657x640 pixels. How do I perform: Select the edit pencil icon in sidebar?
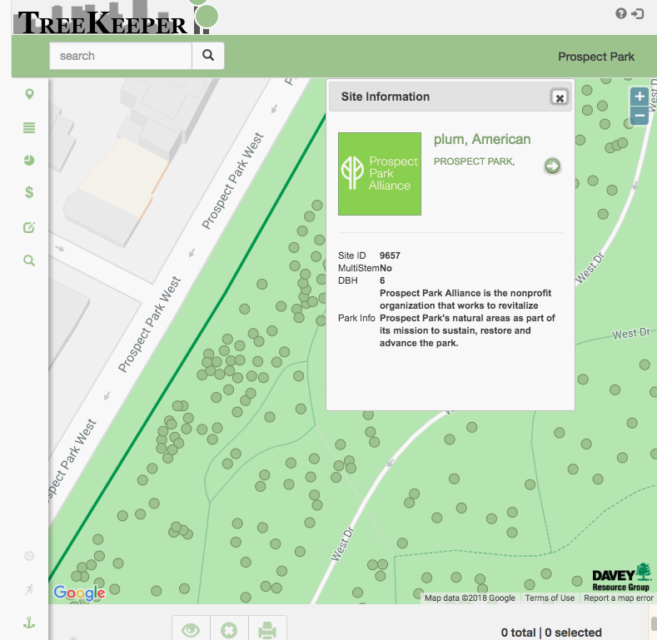tap(30, 227)
